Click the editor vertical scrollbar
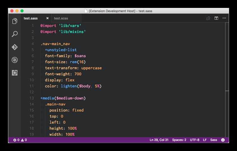The width and height of the screenshot is (237, 151). pyautogui.click(x=227, y=57)
